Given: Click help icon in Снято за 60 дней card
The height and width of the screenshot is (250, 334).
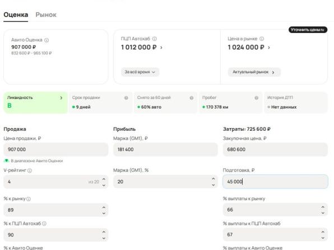Looking at the screenshot, I should click(192, 98).
